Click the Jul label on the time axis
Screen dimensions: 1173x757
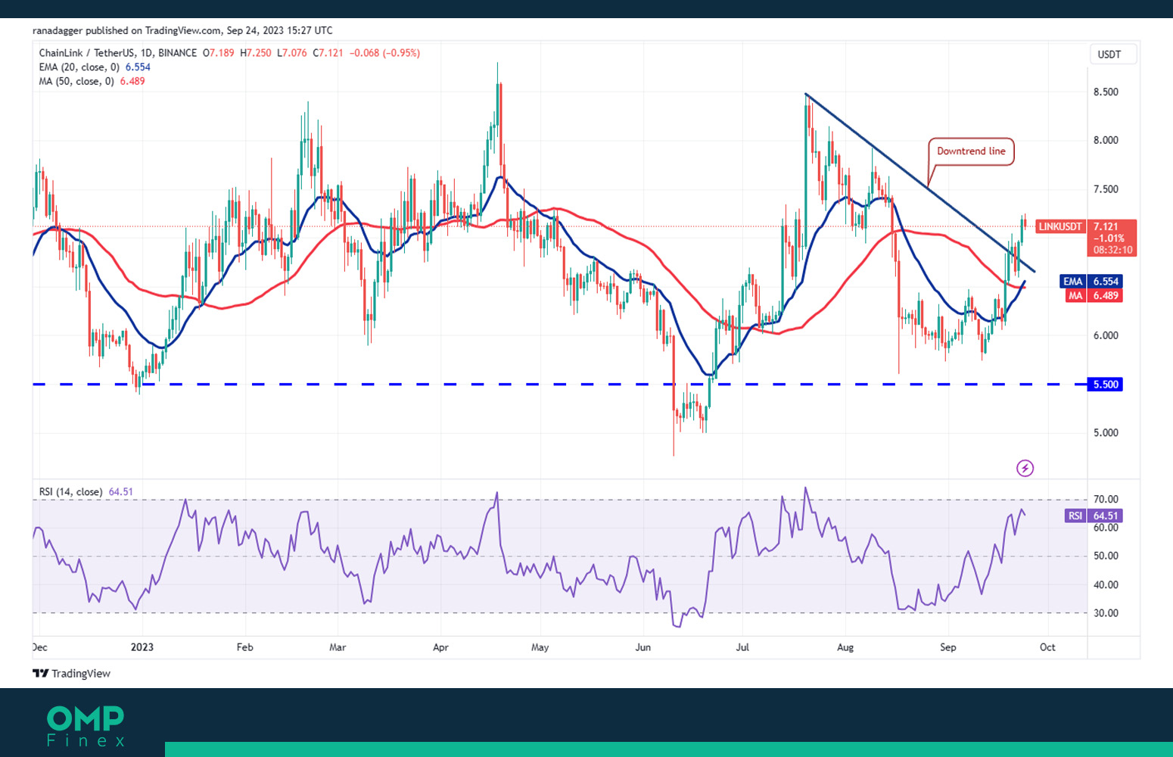[742, 648]
